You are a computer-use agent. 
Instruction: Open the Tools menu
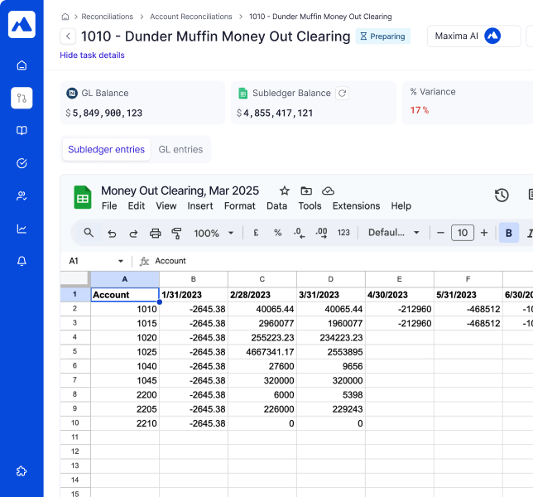310,205
